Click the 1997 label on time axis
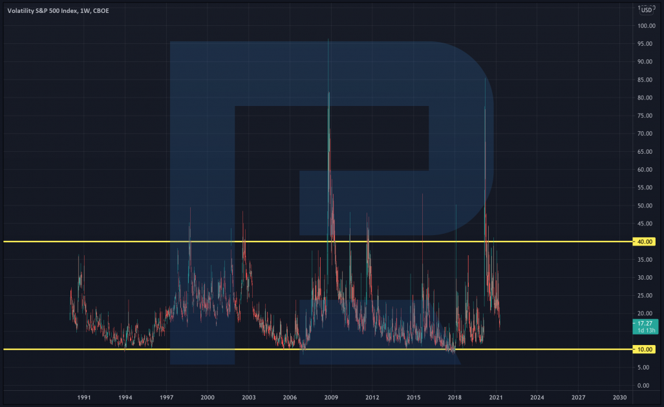 tap(166, 397)
